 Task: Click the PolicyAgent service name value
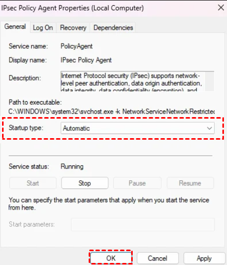76,46
